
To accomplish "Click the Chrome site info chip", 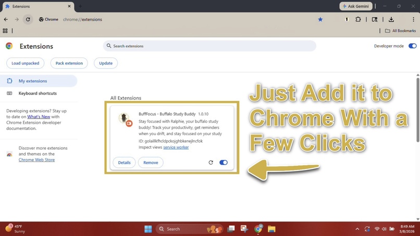I will (x=48, y=20).
